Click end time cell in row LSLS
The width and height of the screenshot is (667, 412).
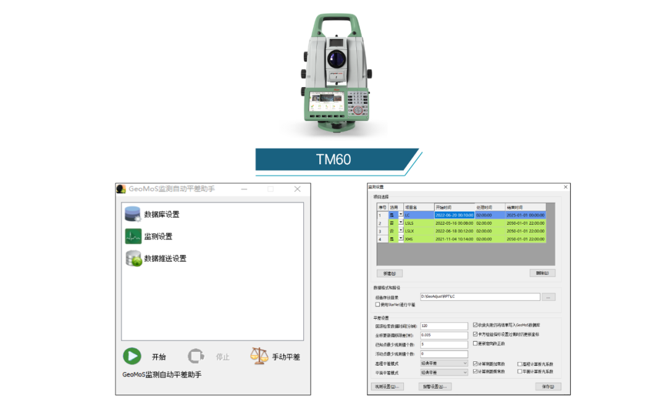coord(526,223)
